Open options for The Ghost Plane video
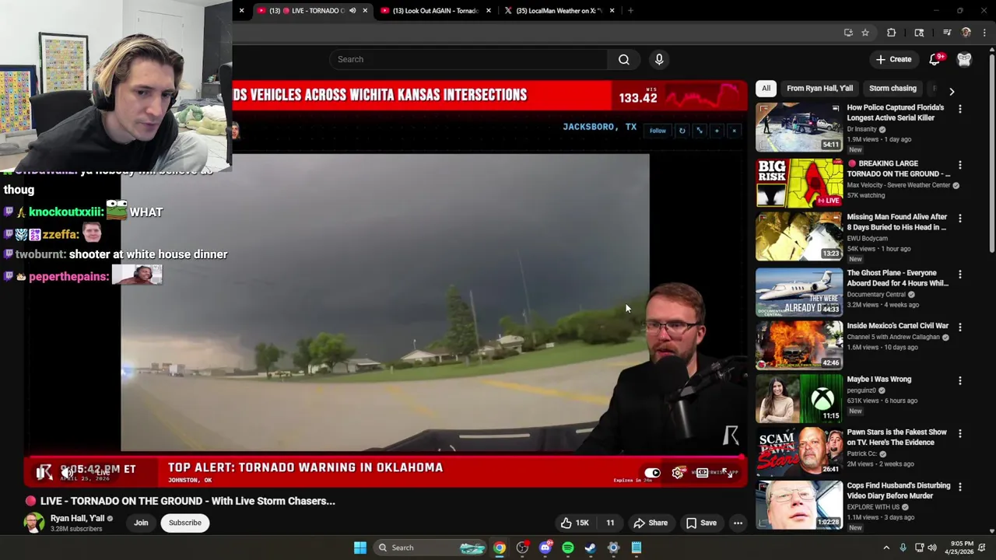The width and height of the screenshot is (996, 560). tap(959, 275)
